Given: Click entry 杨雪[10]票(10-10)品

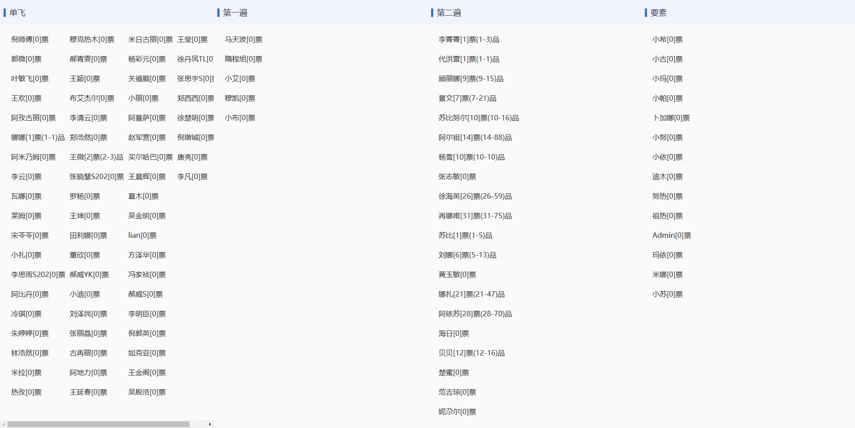Looking at the screenshot, I should click(x=472, y=157).
